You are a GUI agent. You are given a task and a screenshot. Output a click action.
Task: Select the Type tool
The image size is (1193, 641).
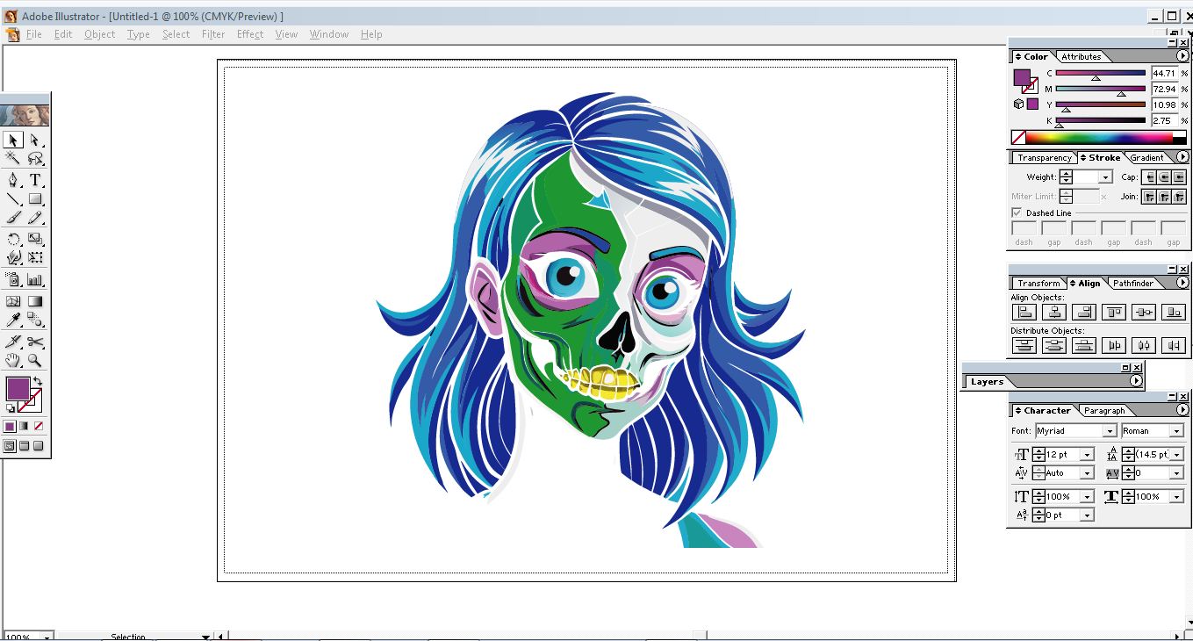point(35,180)
